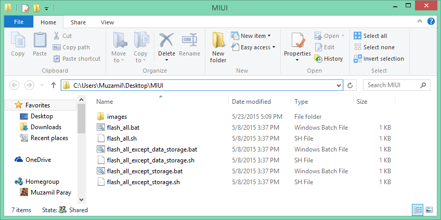The width and height of the screenshot is (441, 220).
Task: Click the Rename icon
Action: click(x=189, y=40)
